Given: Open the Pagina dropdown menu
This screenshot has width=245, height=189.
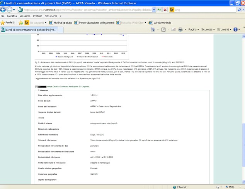Looking at the screenshot, I should click(193, 30).
